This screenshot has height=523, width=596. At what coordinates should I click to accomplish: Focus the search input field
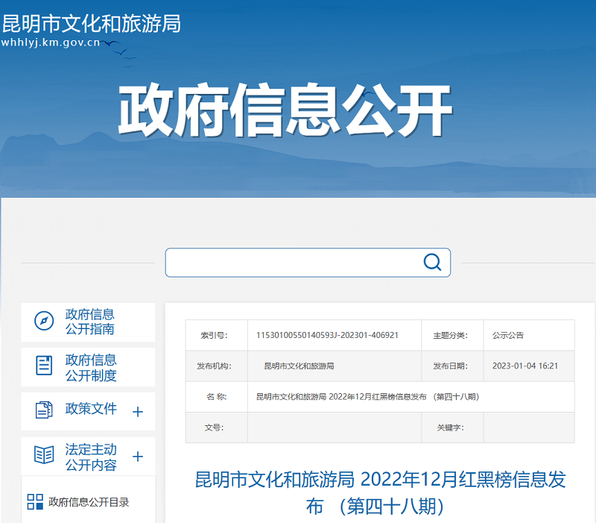point(308,263)
